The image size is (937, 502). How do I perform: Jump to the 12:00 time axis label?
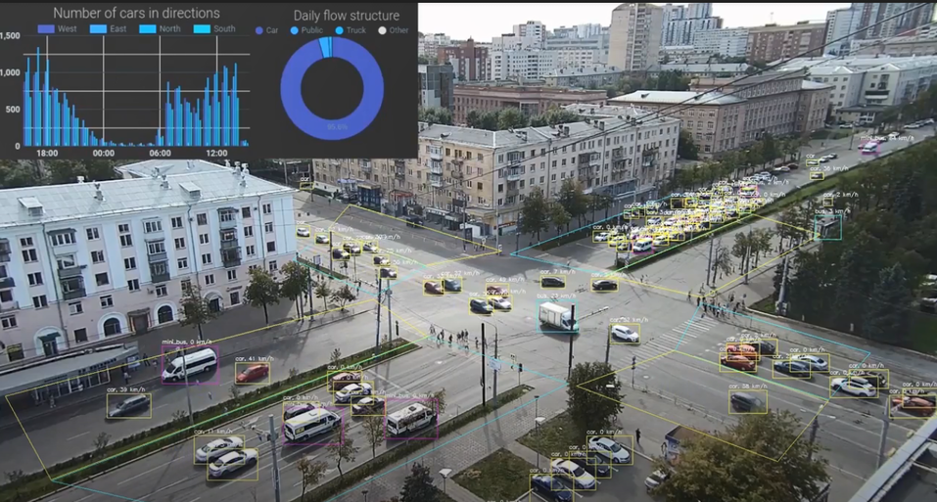pos(216,154)
